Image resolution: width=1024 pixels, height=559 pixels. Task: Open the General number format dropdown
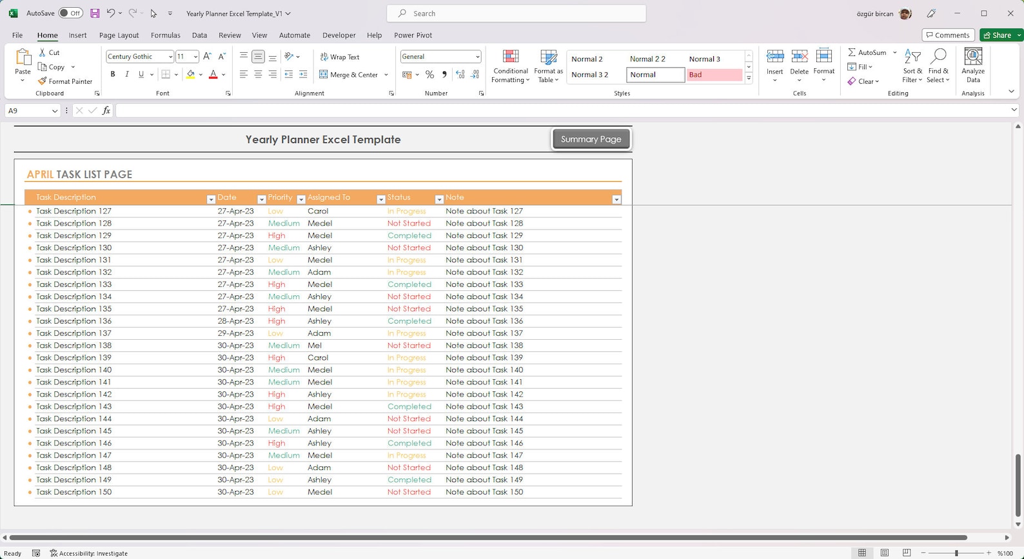pos(477,57)
